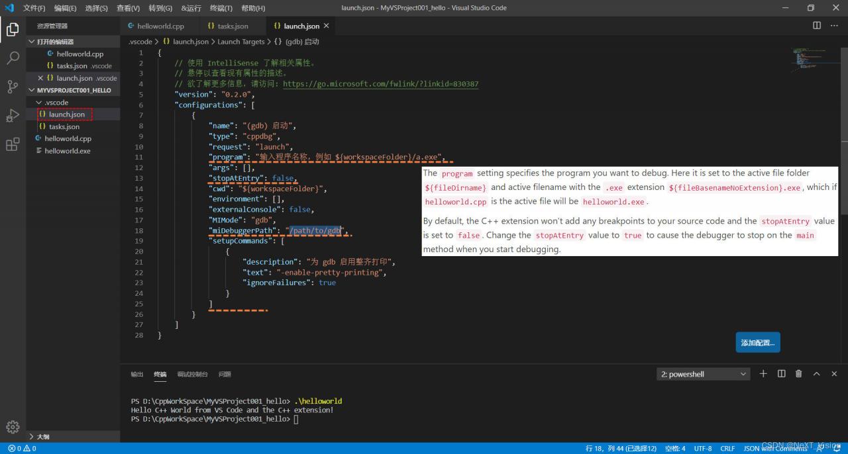Split the editor to the right
Viewport: 848px width, 454px height.
[817, 26]
